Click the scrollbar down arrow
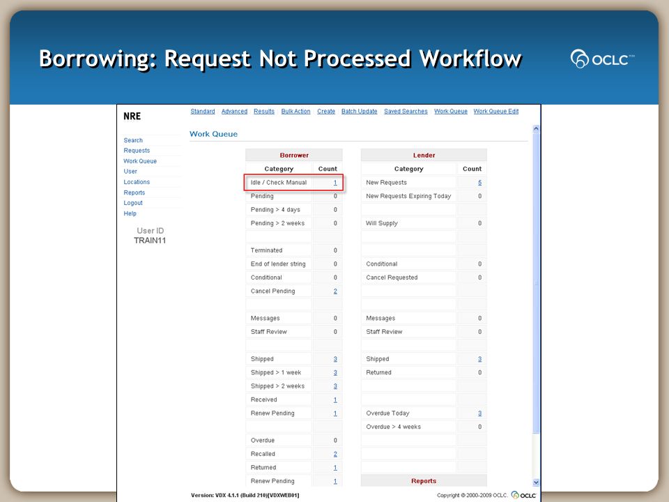The height and width of the screenshot is (502, 669). [x=536, y=482]
